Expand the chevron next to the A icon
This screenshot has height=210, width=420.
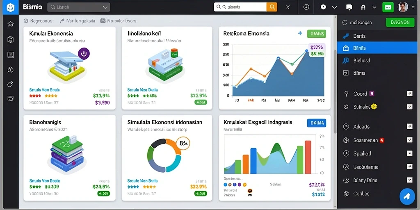pyautogui.click(x=374, y=7)
